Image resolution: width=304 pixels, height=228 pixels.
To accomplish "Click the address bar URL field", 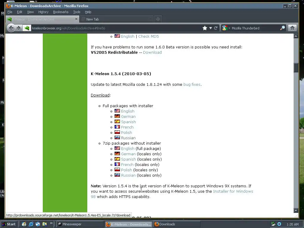I will (x=116, y=28).
